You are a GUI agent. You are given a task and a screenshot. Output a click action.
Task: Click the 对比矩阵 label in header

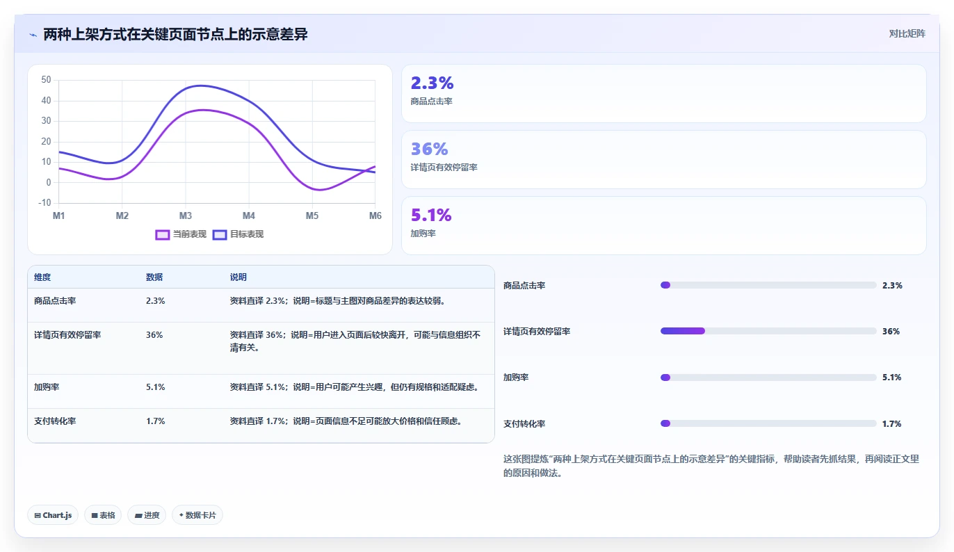[x=907, y=33]
